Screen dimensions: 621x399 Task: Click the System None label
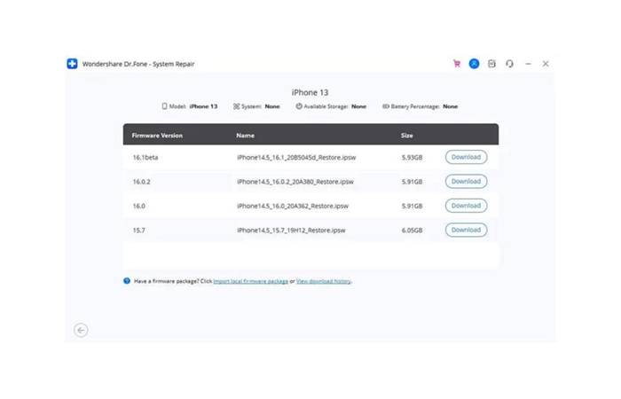(256, 106)
